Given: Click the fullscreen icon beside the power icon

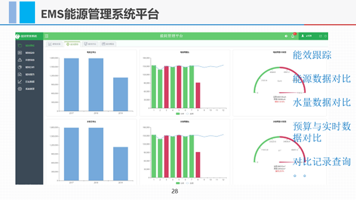Looking at the screenshot, I should click(320, 36).
